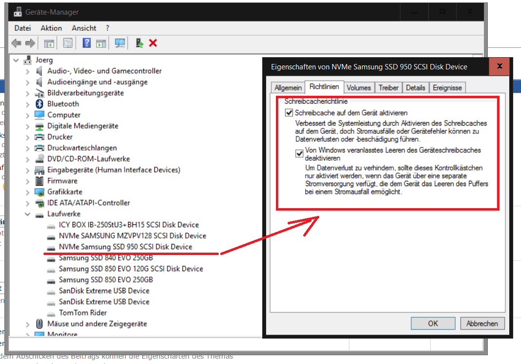Click the Audio-, Video- und Gamecontroller speaker icon

pos(40,71)
